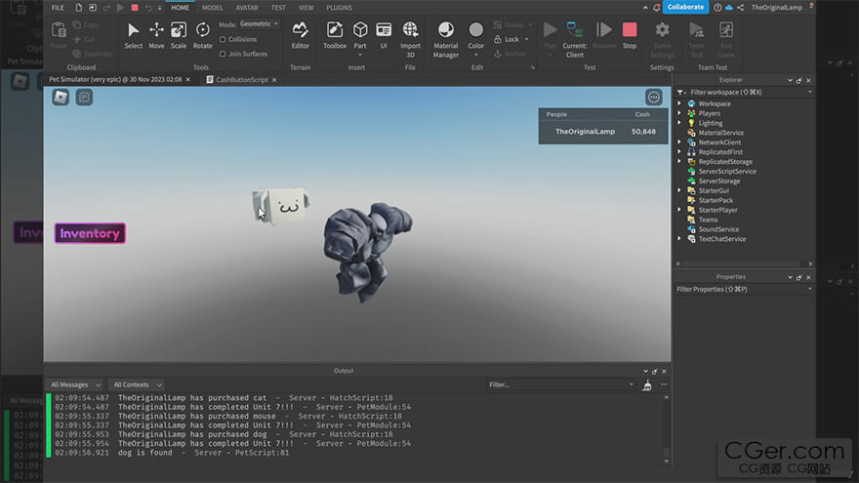Select SoundService in Explorer
The width and height of the screenshot is (859, 483).
point(718,229)
